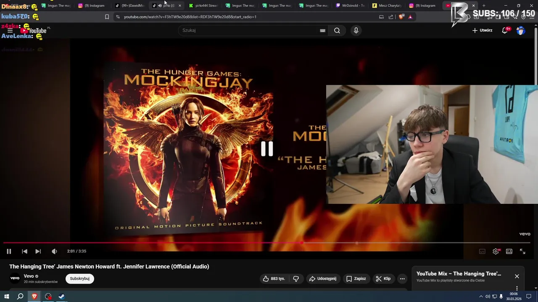Switch to theater mode
Image resolution: width=538 pixels, height=302 pixels.
[x=509, y=251]
